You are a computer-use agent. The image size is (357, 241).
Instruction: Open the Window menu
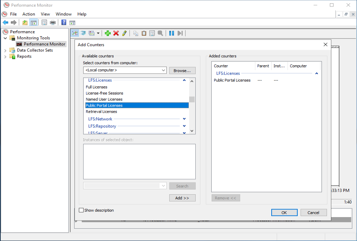pyautogui.click(x=64, y=14)
